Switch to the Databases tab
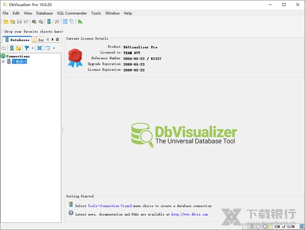 17,39
